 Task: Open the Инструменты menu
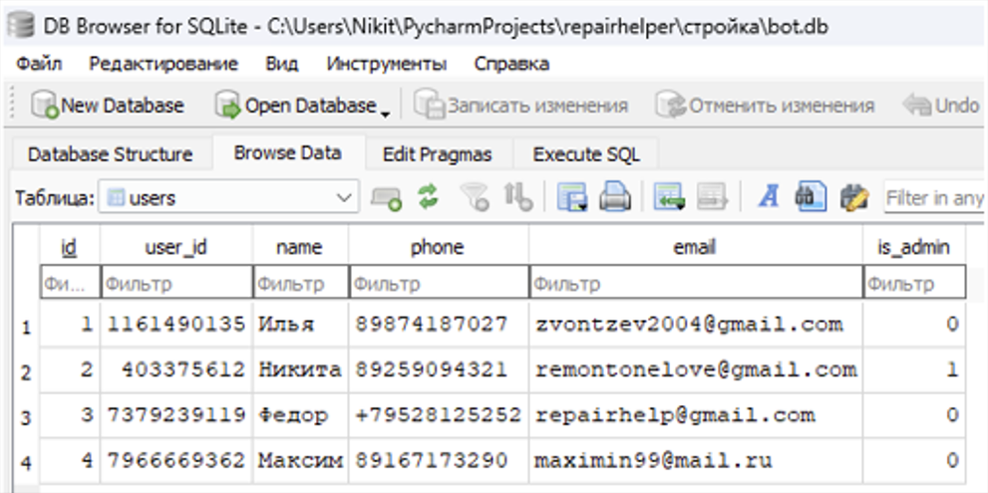pyautogui.click(x=386, y=64)
